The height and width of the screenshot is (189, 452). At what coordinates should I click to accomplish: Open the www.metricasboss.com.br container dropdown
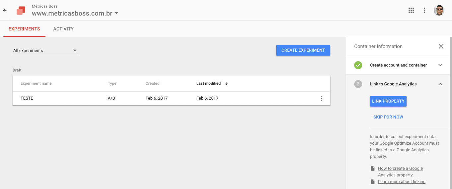[75, 14]
